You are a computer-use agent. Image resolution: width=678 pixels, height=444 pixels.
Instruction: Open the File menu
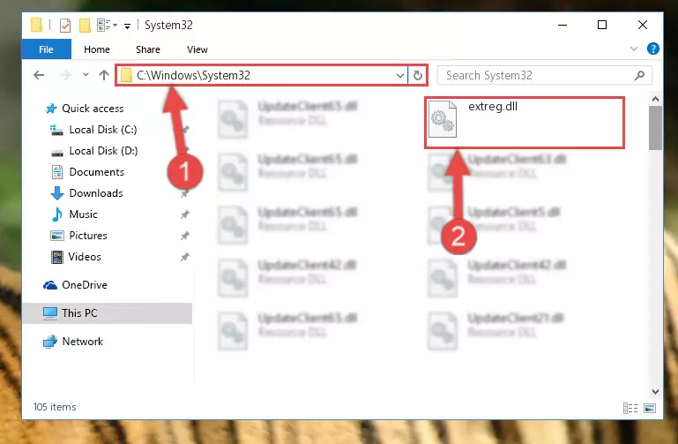tap(46, 49)
